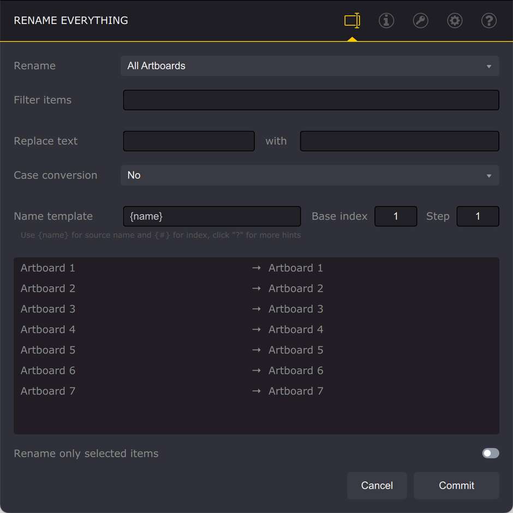Viewport: 513px width, 513px height.
Task: Open the help question mark icon
Action: (489, 21)
